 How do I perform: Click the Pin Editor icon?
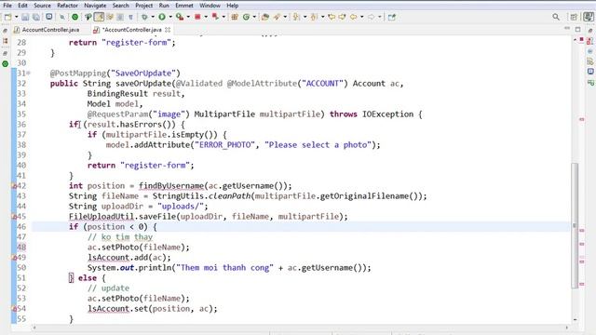392,17
